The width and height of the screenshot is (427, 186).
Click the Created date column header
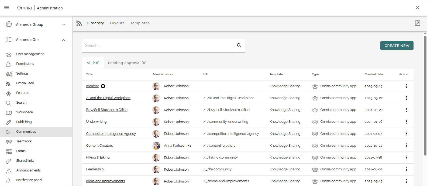(374, 74)
